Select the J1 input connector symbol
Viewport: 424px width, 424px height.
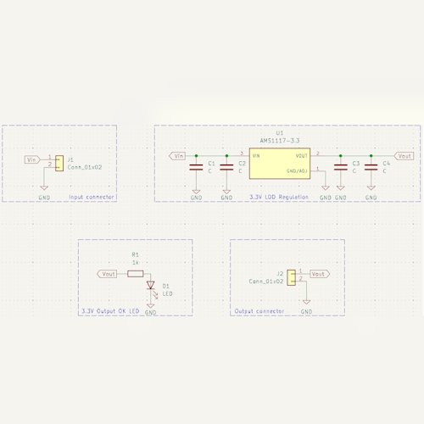(59, 164)
